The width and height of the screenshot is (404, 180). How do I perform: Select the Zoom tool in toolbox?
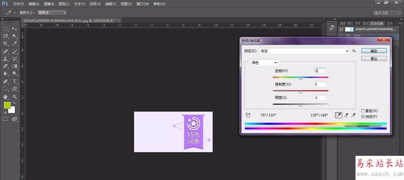coord(15,97)
